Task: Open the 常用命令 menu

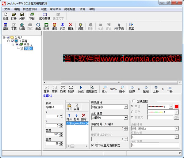Action: pyautogui.click(x=56, y=9)
